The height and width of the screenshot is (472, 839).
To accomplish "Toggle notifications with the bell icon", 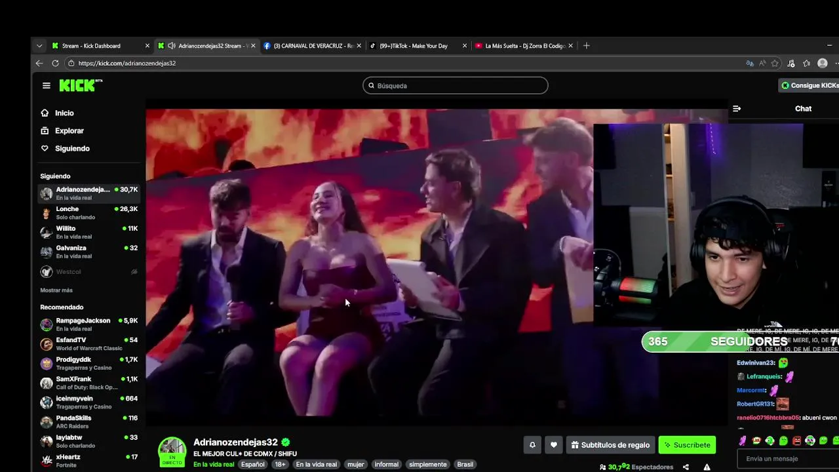I will 532,445.
